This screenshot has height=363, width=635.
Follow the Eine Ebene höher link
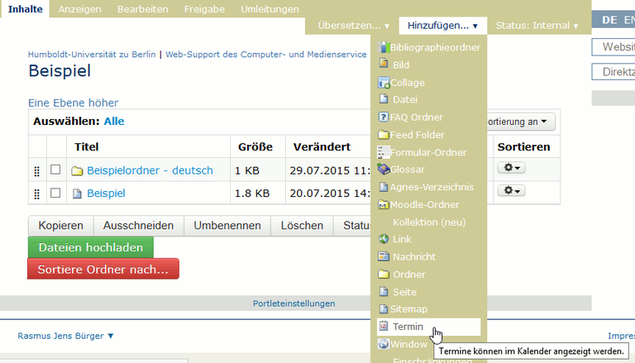point(73,103)
